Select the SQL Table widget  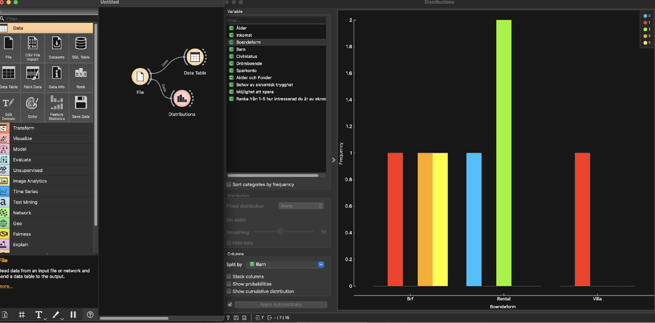pos(81,47)
